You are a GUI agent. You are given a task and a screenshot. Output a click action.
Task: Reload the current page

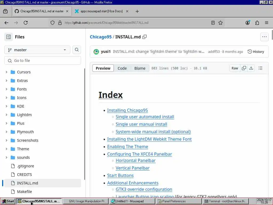26,23
